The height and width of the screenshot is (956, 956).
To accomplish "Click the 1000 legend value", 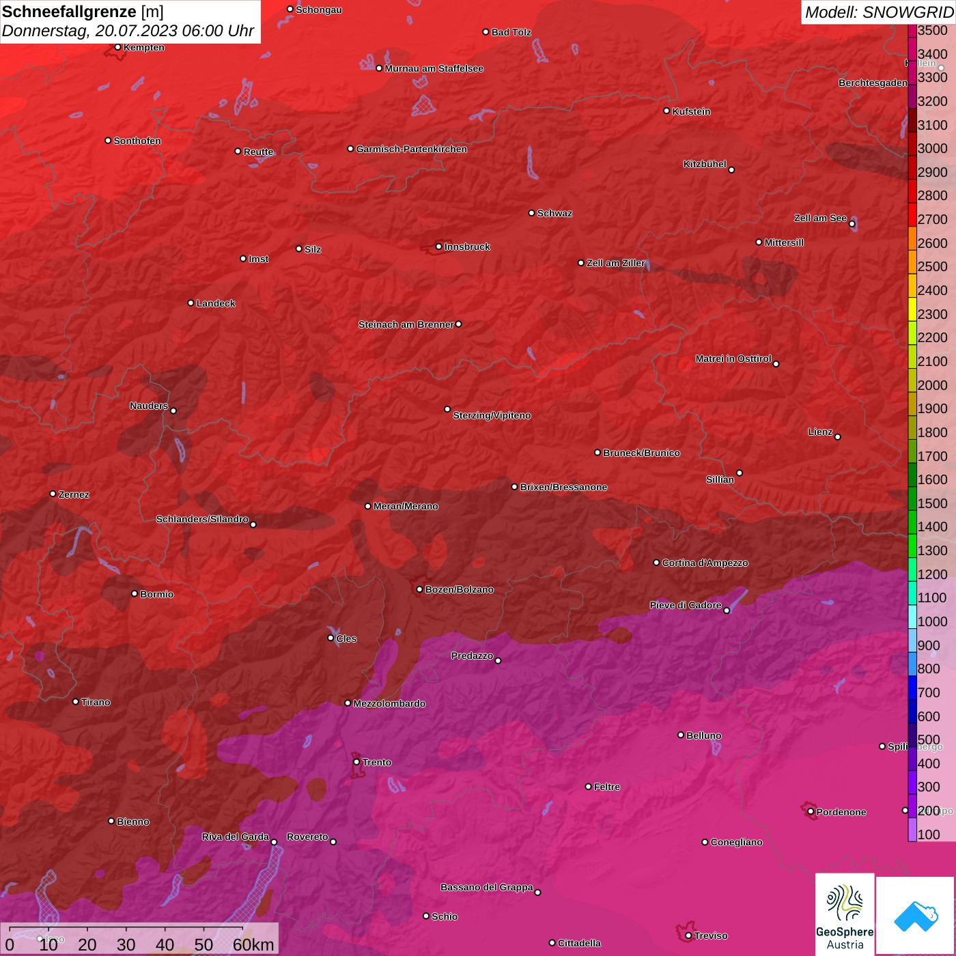I will click(x=933, y=621).
